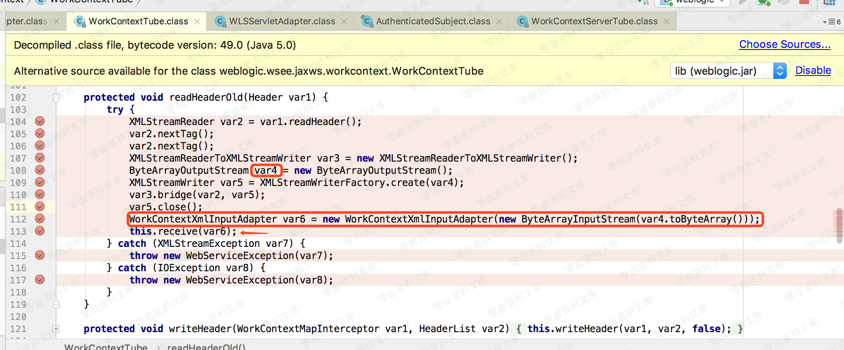The height and width of the screenshot is (350, 844).
Task: Close the AuthenticatedSubject.class tab
Action: (499, 22)
